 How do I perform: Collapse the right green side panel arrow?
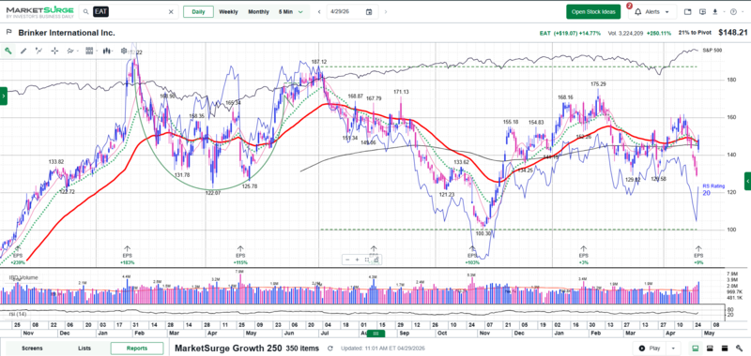[x=747, y=181]
